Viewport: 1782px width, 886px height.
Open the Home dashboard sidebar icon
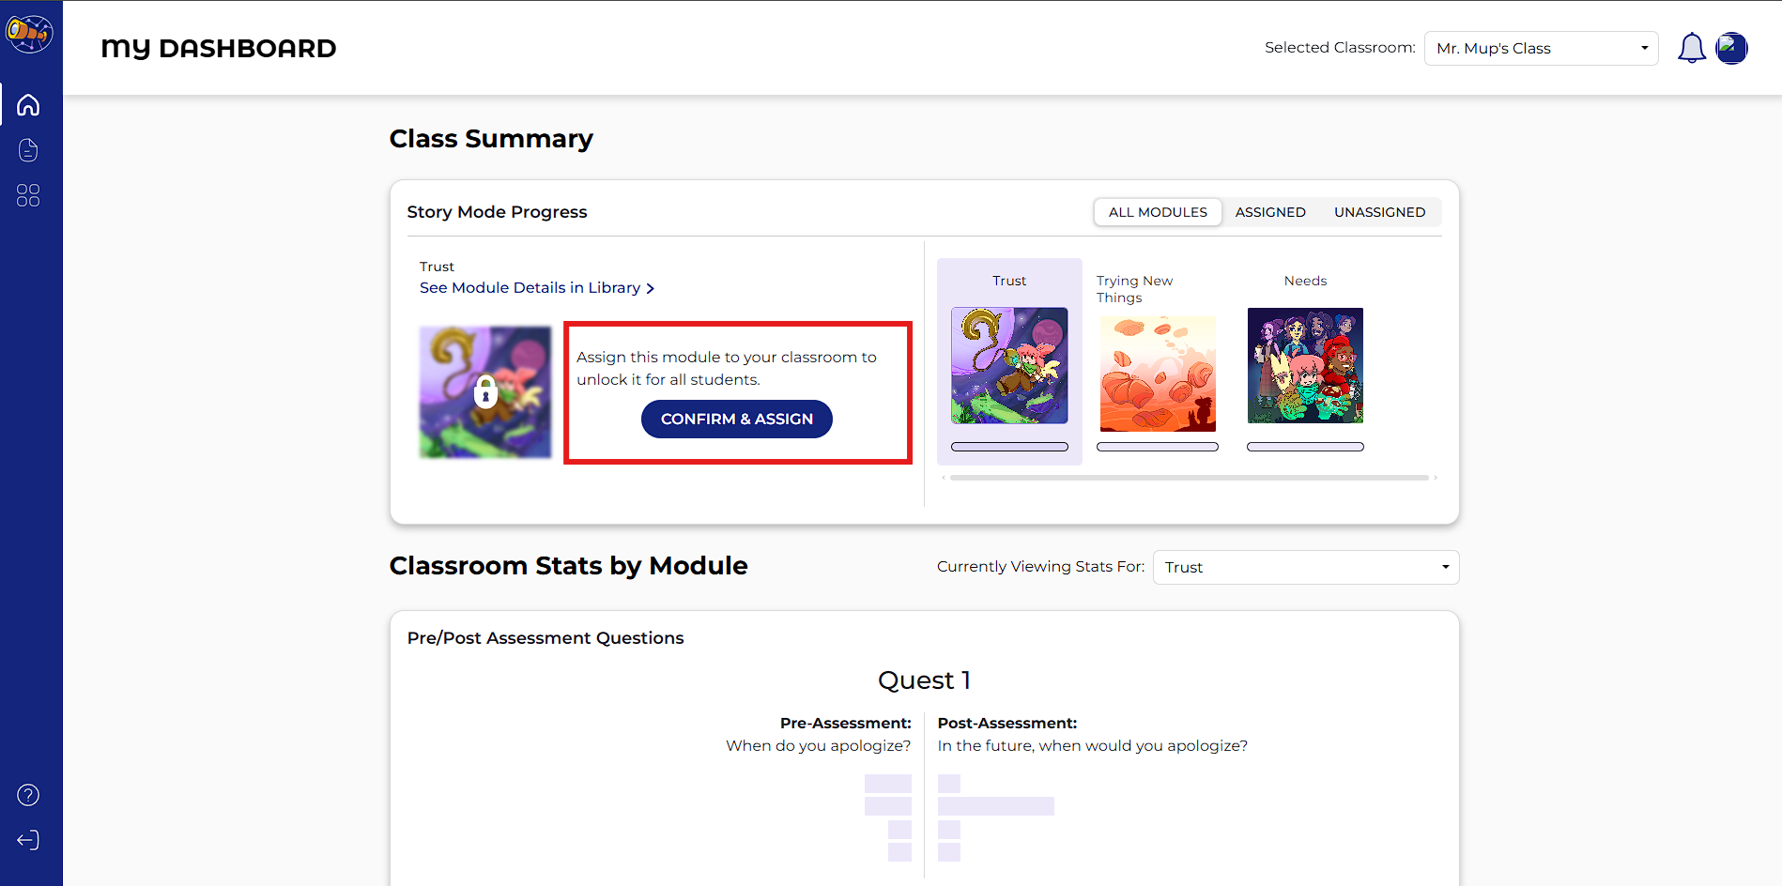28,104
